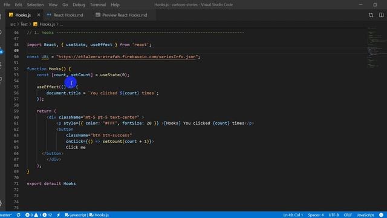The image size is (387, 218).
Task: Open the Debug menu
Action: (79, 5)
